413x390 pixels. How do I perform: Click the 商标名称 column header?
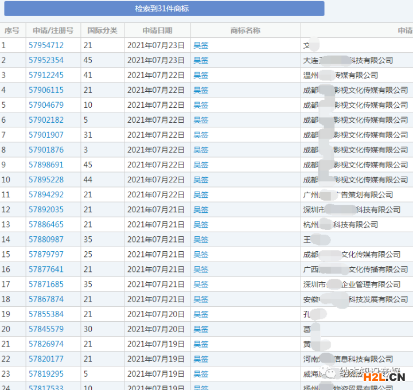coord(246,30)
